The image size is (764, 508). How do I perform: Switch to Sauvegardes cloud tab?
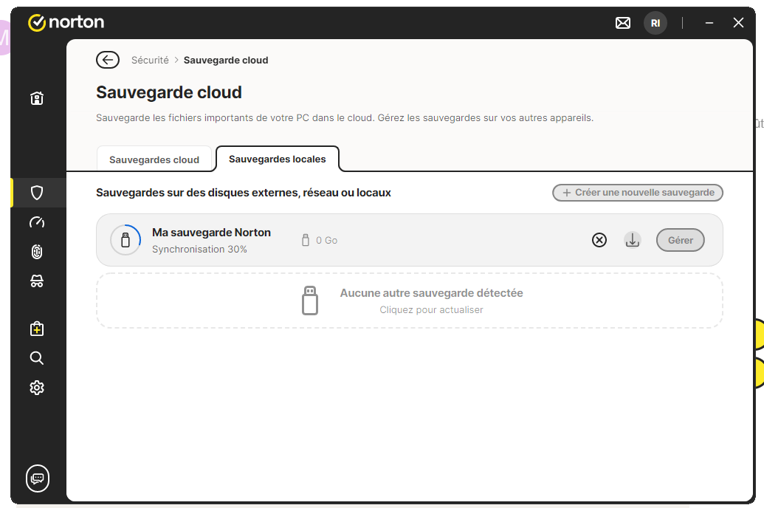click(x=154, y=159)
